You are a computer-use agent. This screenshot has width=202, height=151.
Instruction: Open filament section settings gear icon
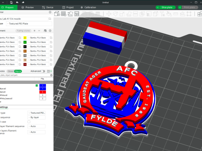50,31
